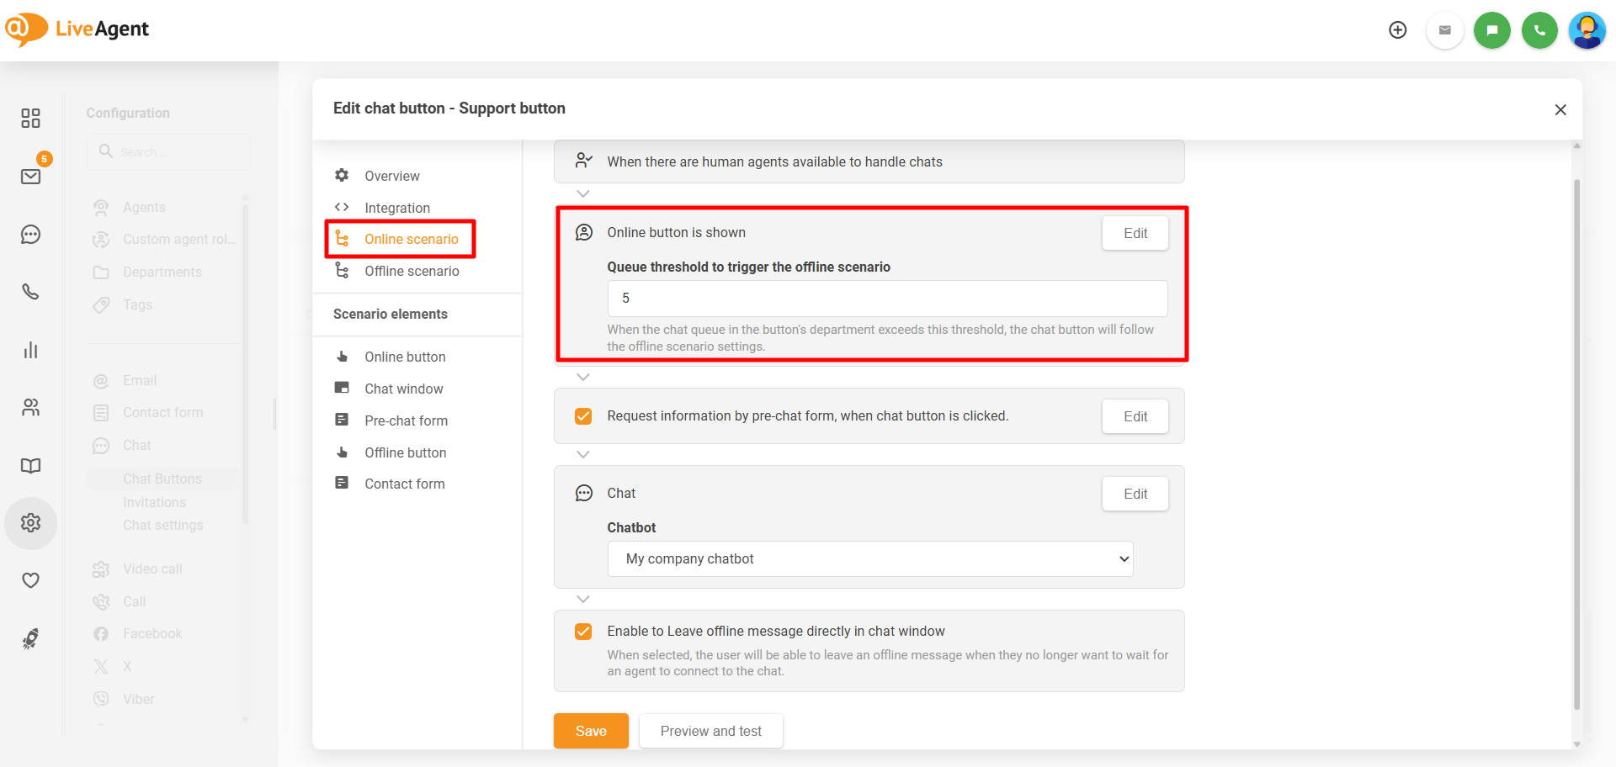Image resolution: width=1616 pixels, height=767 pixels.
Task: Switch to Offline scenario tab
Action: (x=412, y=271)
